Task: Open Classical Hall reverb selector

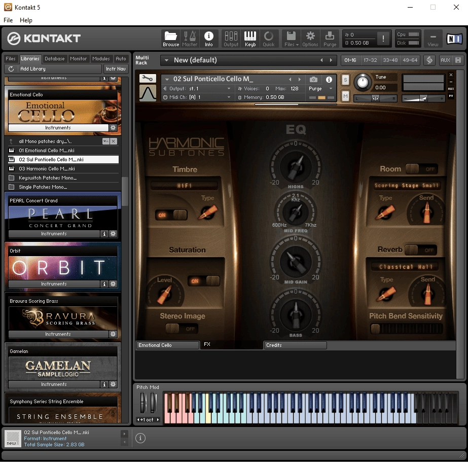Action: pyautogui.click(x=405, y=267)
